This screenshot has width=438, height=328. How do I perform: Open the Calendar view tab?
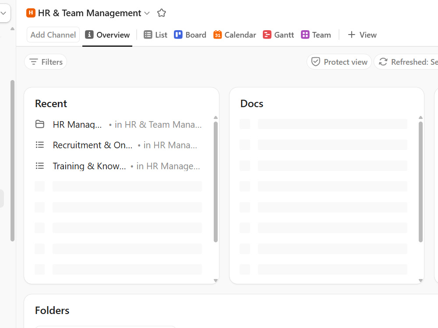click(235, 35)
